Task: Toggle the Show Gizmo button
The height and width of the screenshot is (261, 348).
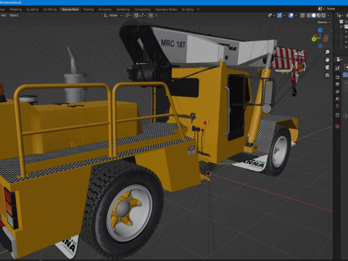Action: (x=280, y=15)
